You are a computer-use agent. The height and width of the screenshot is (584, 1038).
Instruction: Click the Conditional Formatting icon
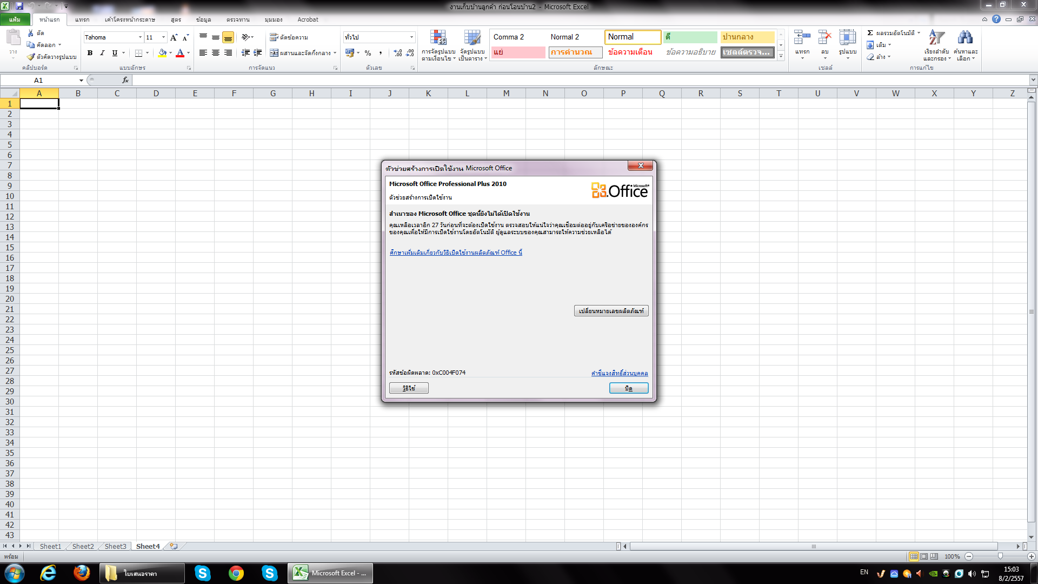coord(438,38)
